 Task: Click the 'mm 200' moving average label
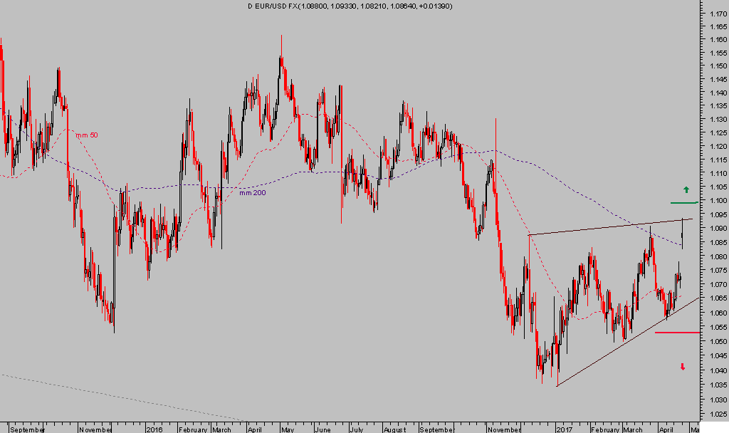click(253, 193)
